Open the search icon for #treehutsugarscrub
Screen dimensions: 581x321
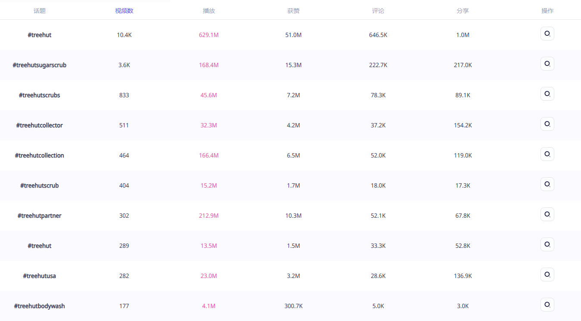(x=547, y=64)
